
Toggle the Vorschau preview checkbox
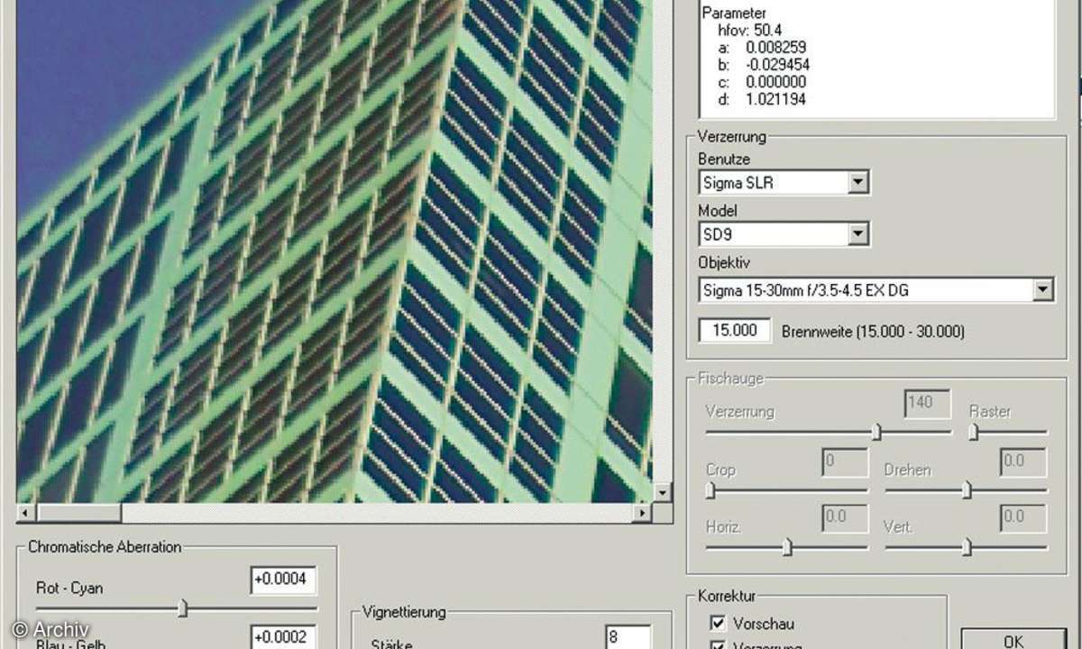718,623
